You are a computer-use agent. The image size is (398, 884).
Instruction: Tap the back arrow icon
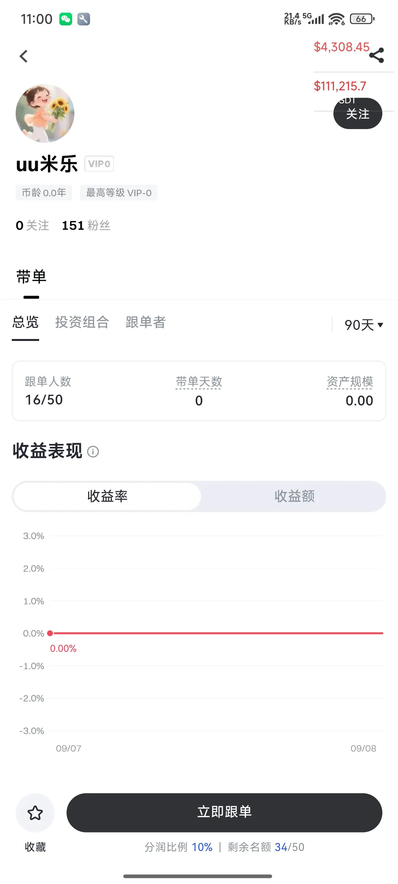pos(23,56)
